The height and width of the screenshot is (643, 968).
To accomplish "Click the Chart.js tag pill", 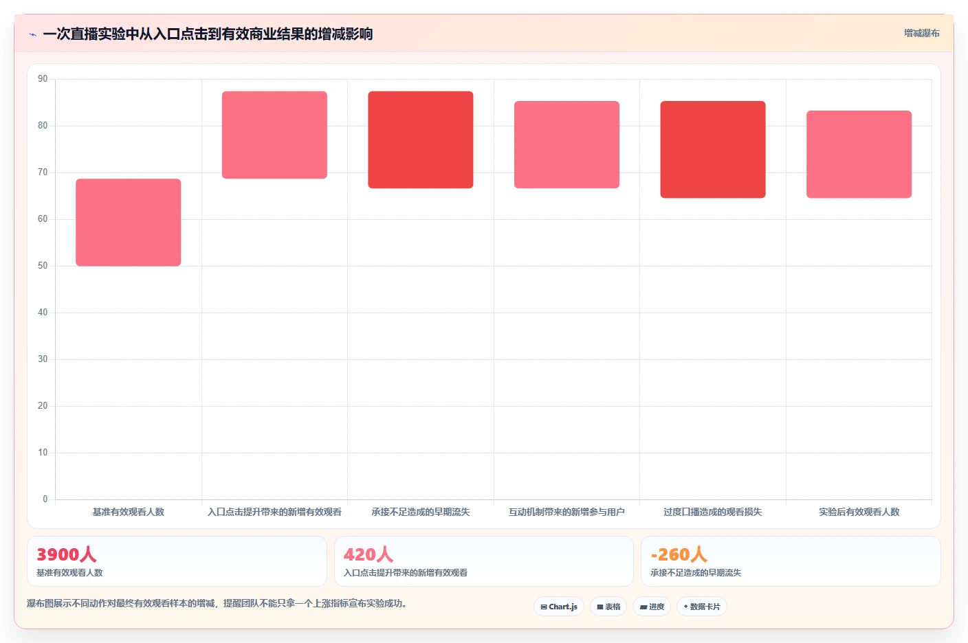I will coord(559,607).
